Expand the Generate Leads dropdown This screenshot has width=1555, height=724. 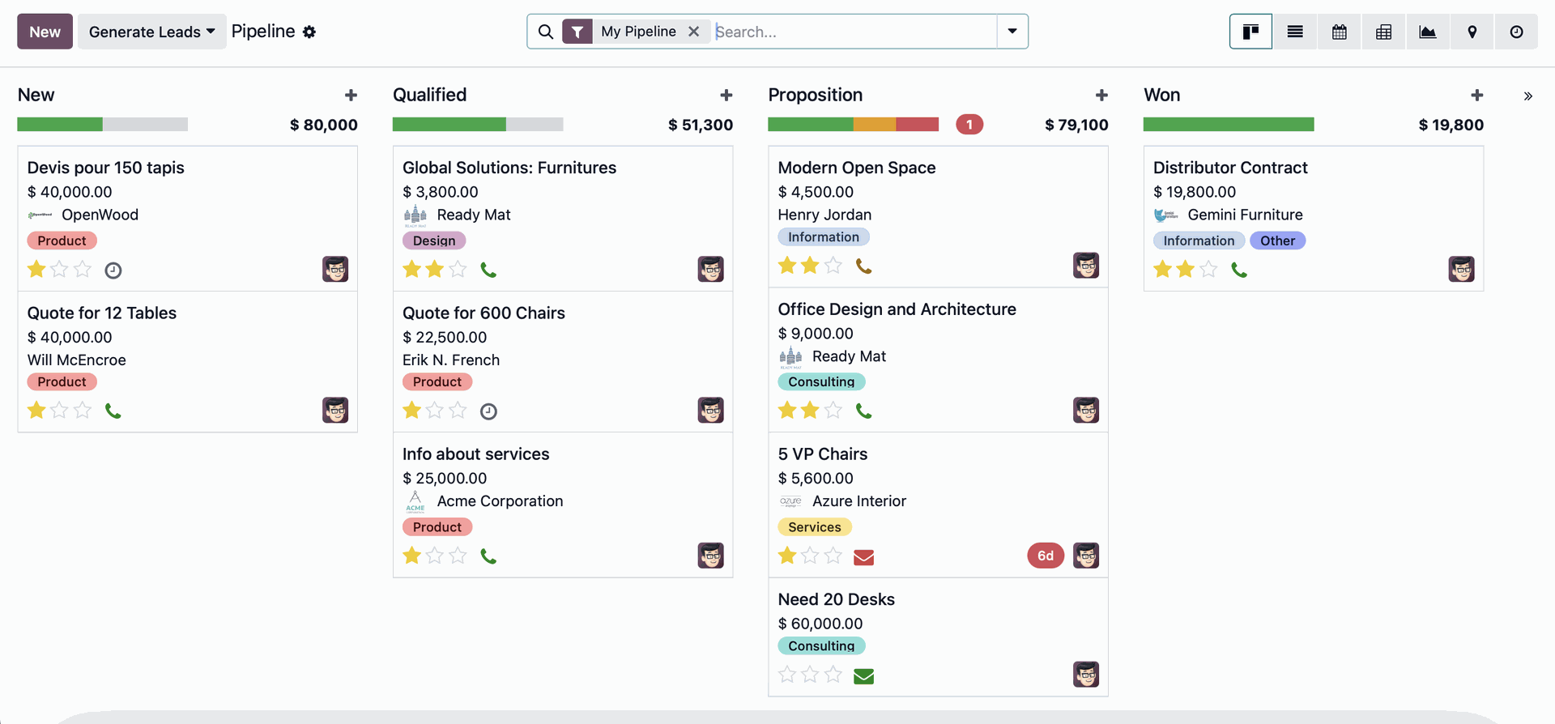pos(151,32)
